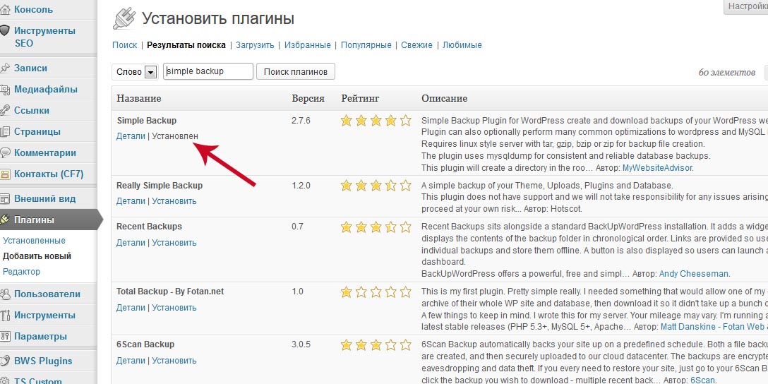
Task: Click the Комментарии speech bubble icon
Action: pyautogui.click(x=4, y=152)
